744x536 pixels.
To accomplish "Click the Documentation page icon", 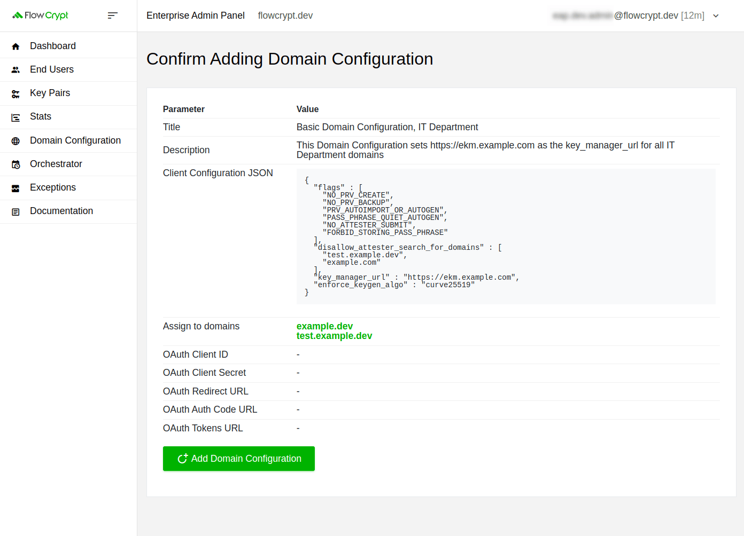I will [x=15, y=212].
